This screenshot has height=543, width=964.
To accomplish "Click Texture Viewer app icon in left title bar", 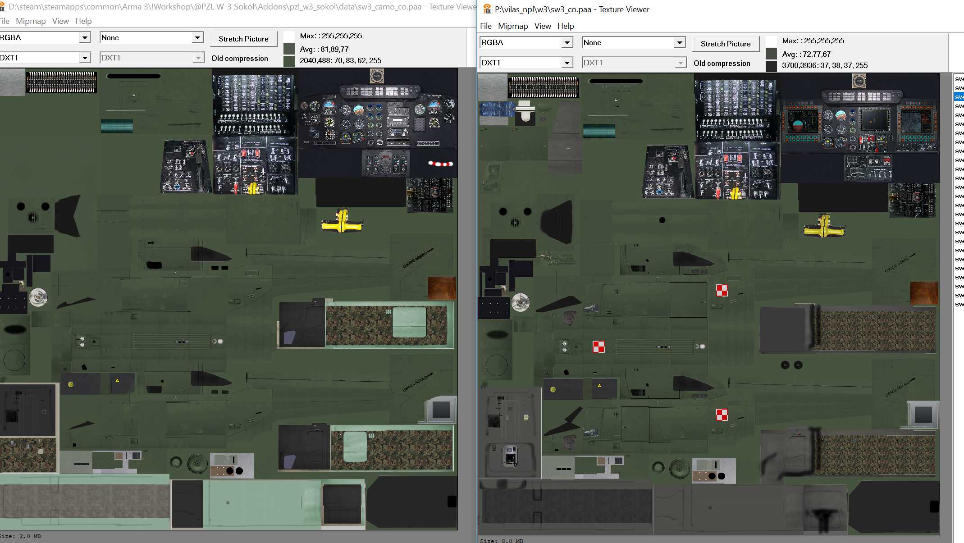I will [2, 7].
